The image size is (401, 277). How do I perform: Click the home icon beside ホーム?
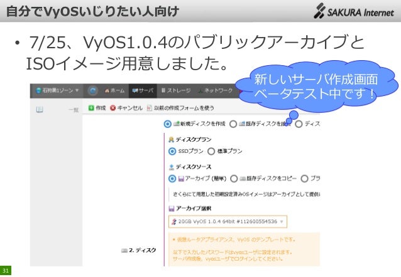coord(107,90)
